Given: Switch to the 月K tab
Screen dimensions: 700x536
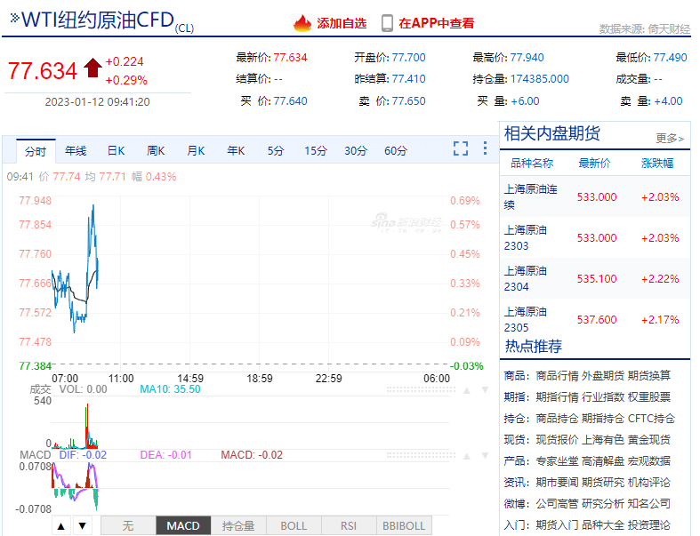Looking at the screenshot, I should point(196,151).
